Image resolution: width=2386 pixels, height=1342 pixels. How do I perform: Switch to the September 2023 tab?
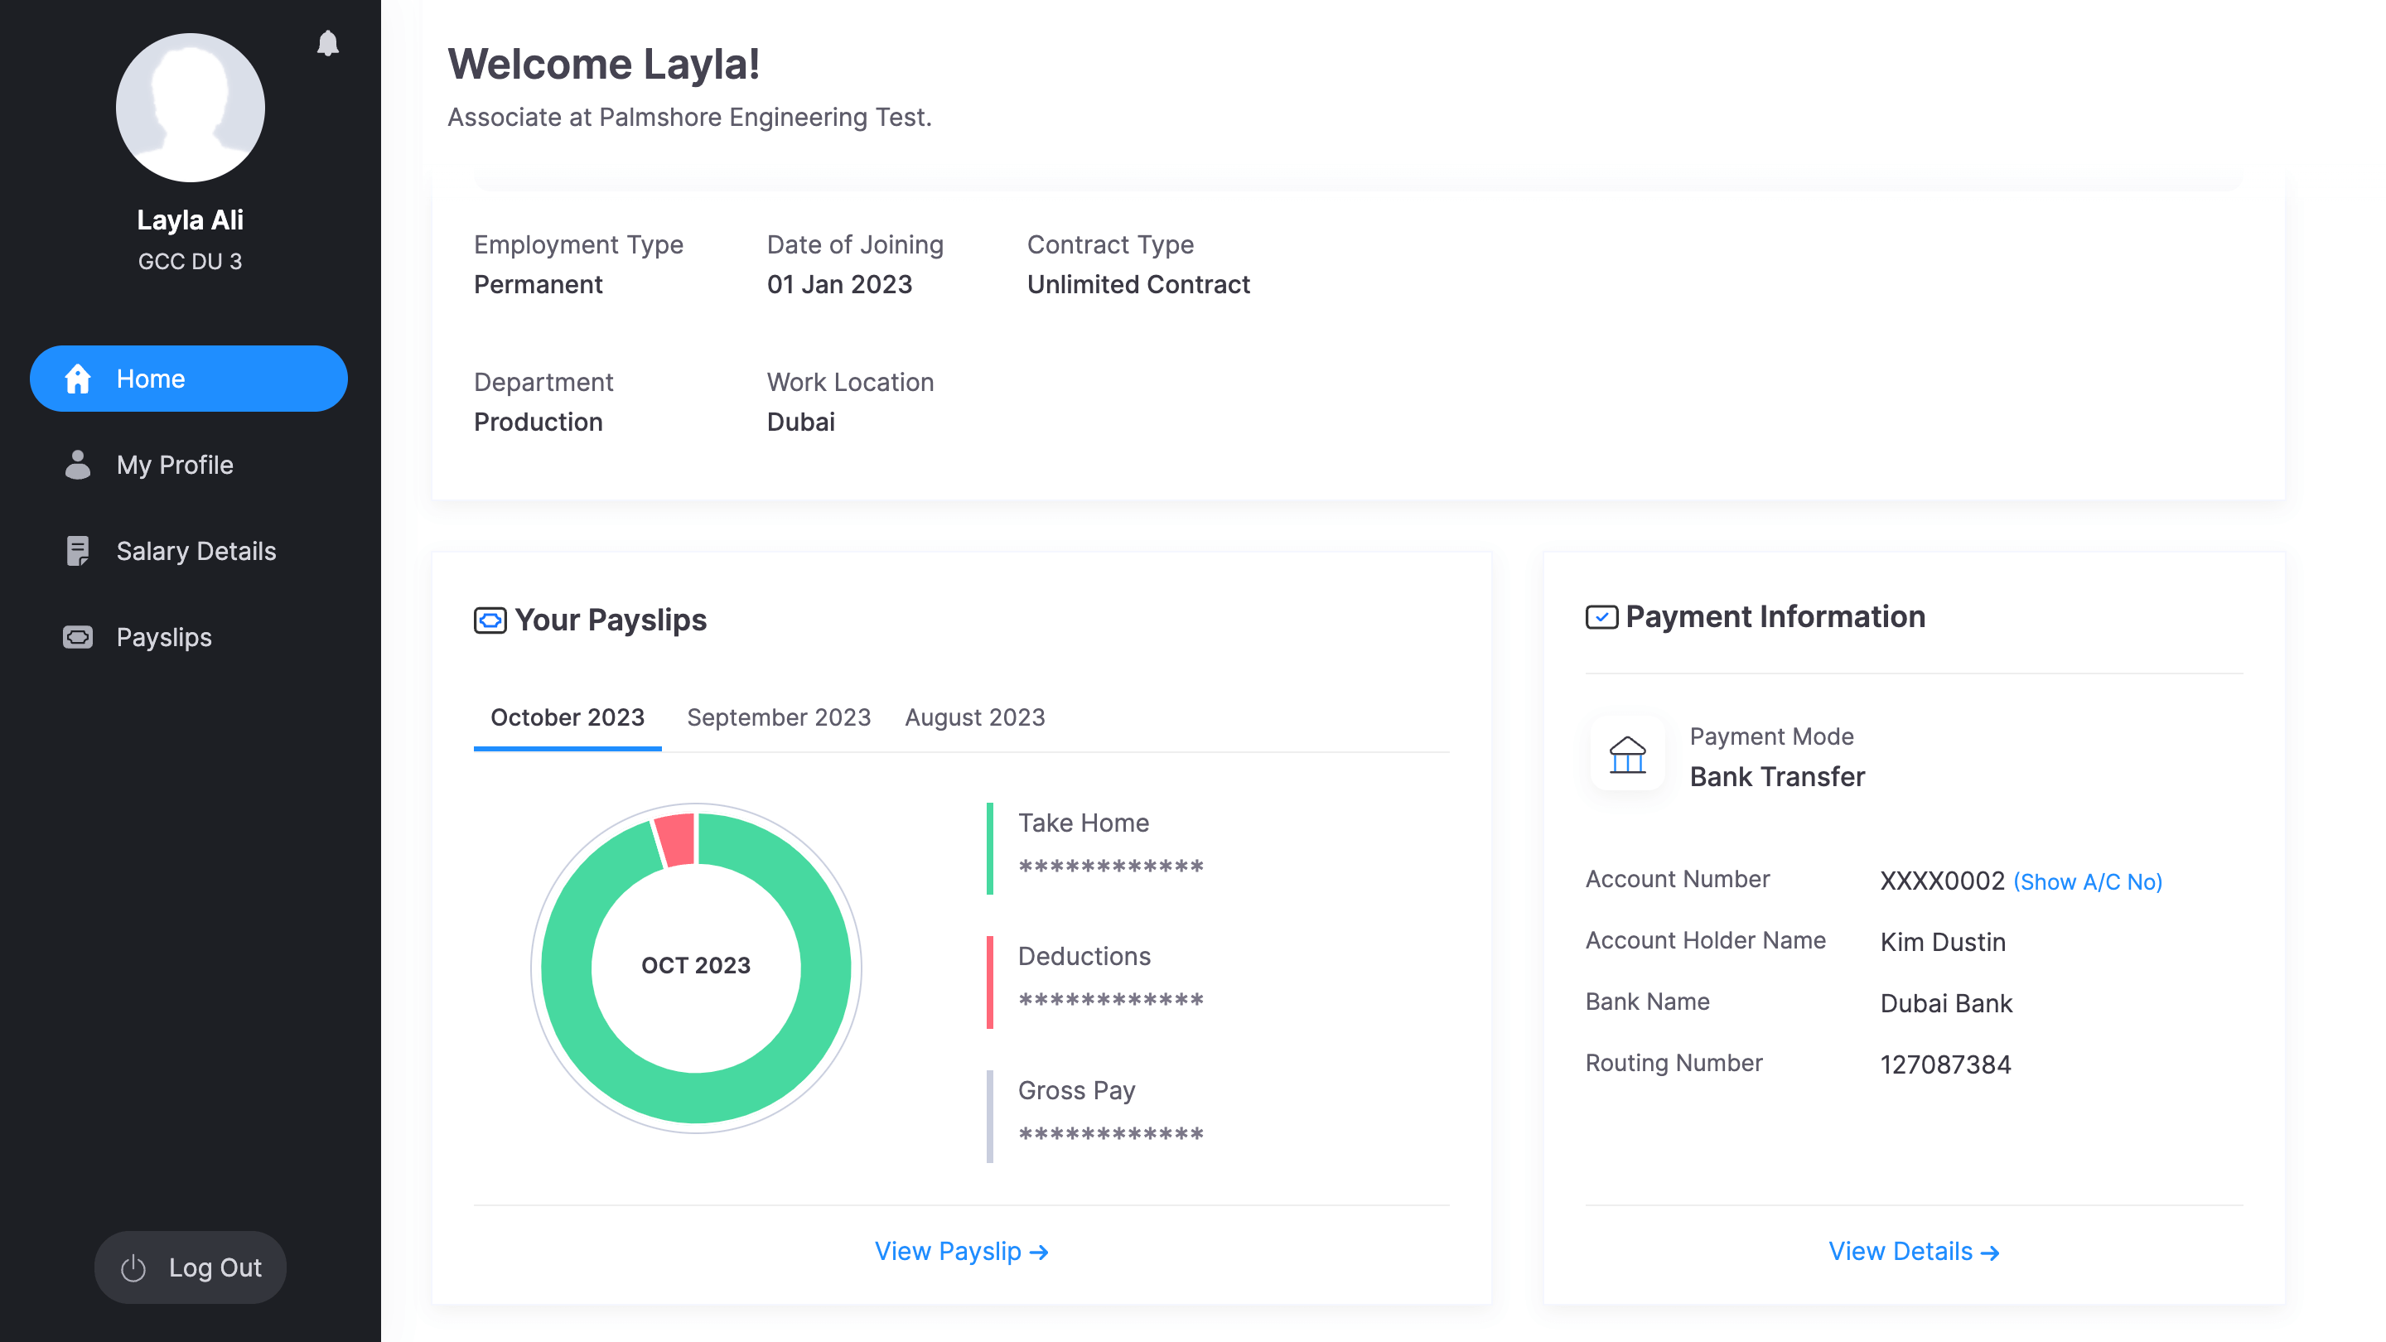tap(778, 717)
